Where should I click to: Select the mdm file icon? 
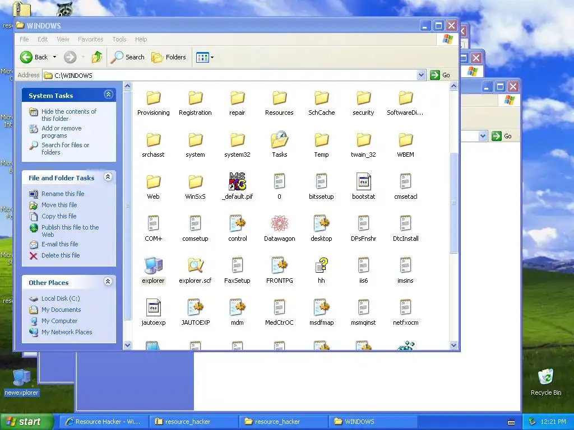(237, 307)
